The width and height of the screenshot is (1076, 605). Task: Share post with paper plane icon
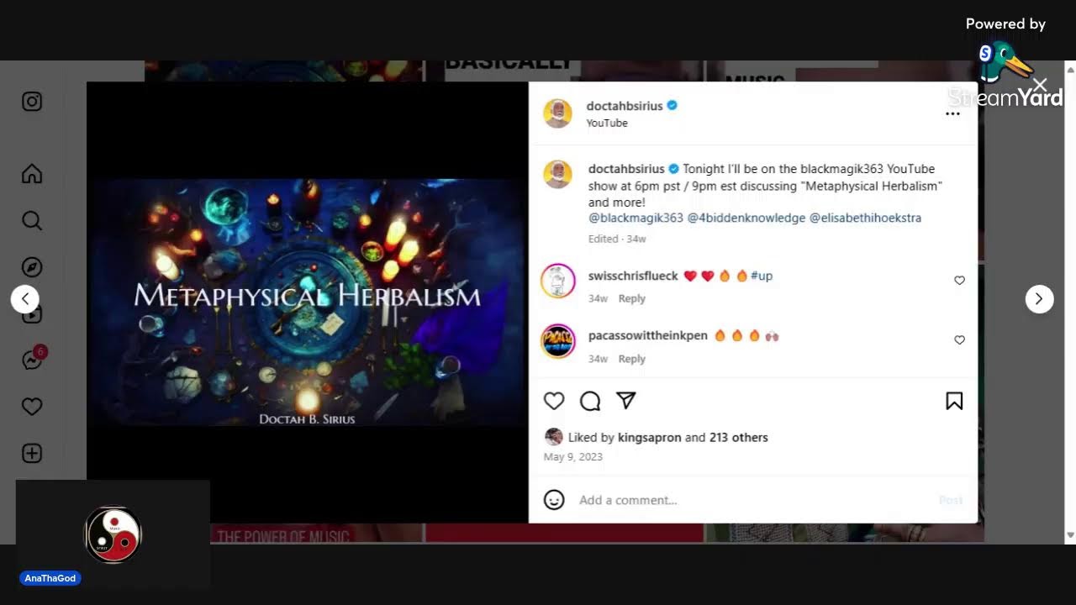point(626,401)
